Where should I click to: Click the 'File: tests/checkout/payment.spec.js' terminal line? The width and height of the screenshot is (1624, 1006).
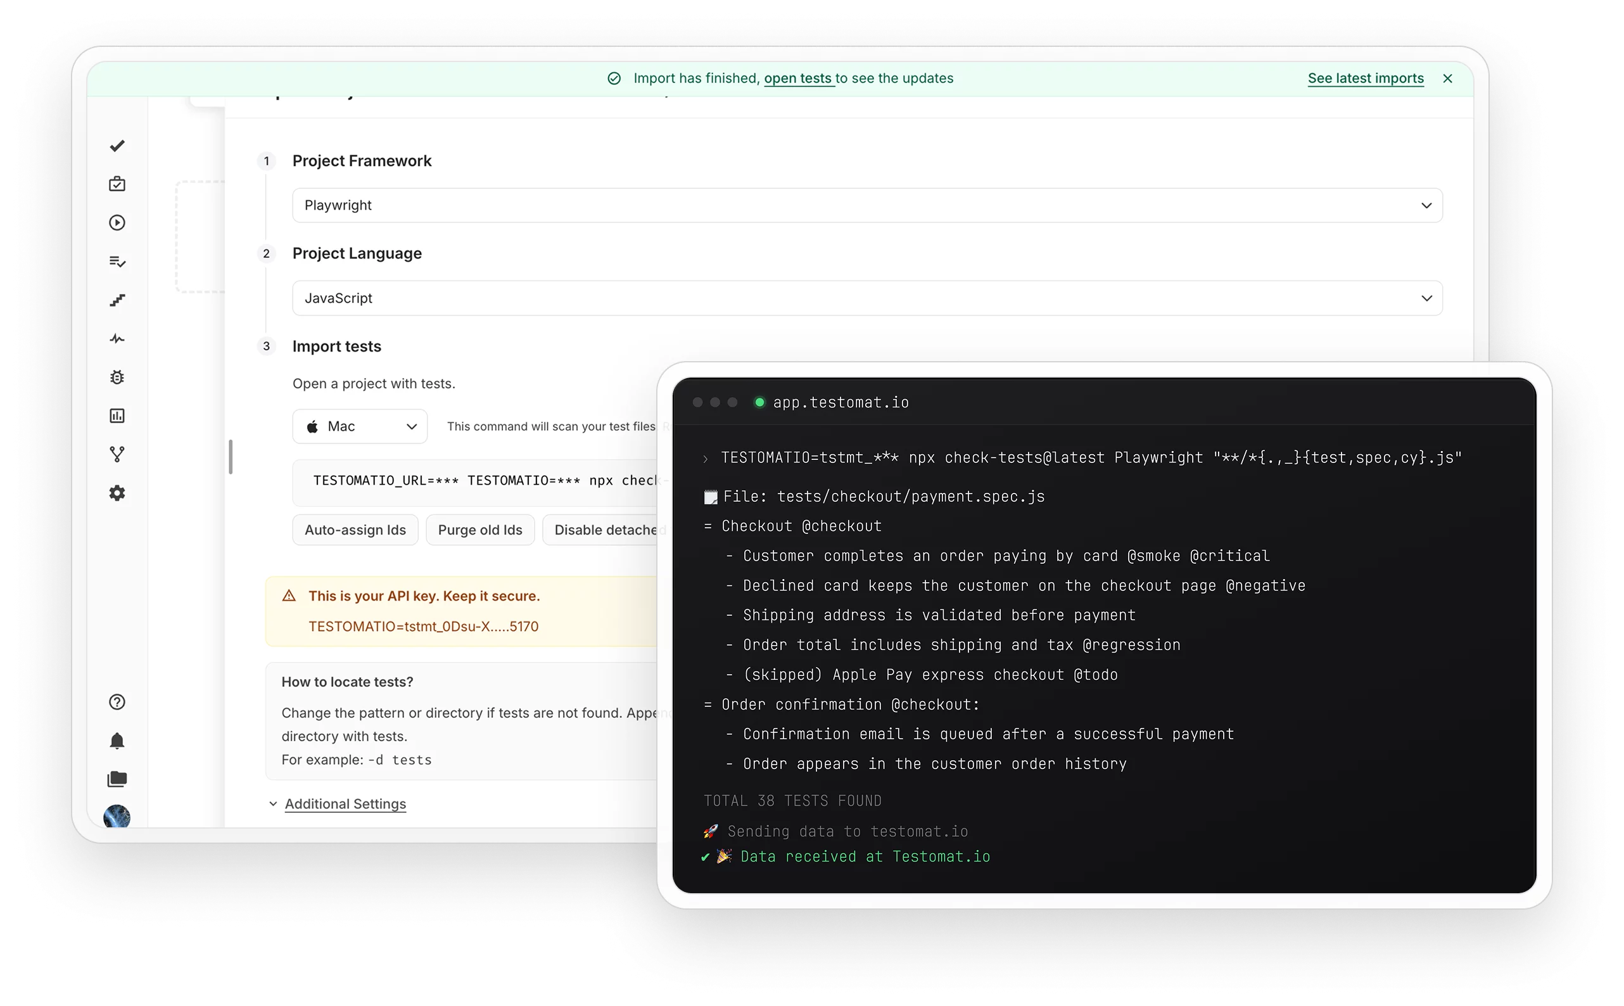point(884,497)
